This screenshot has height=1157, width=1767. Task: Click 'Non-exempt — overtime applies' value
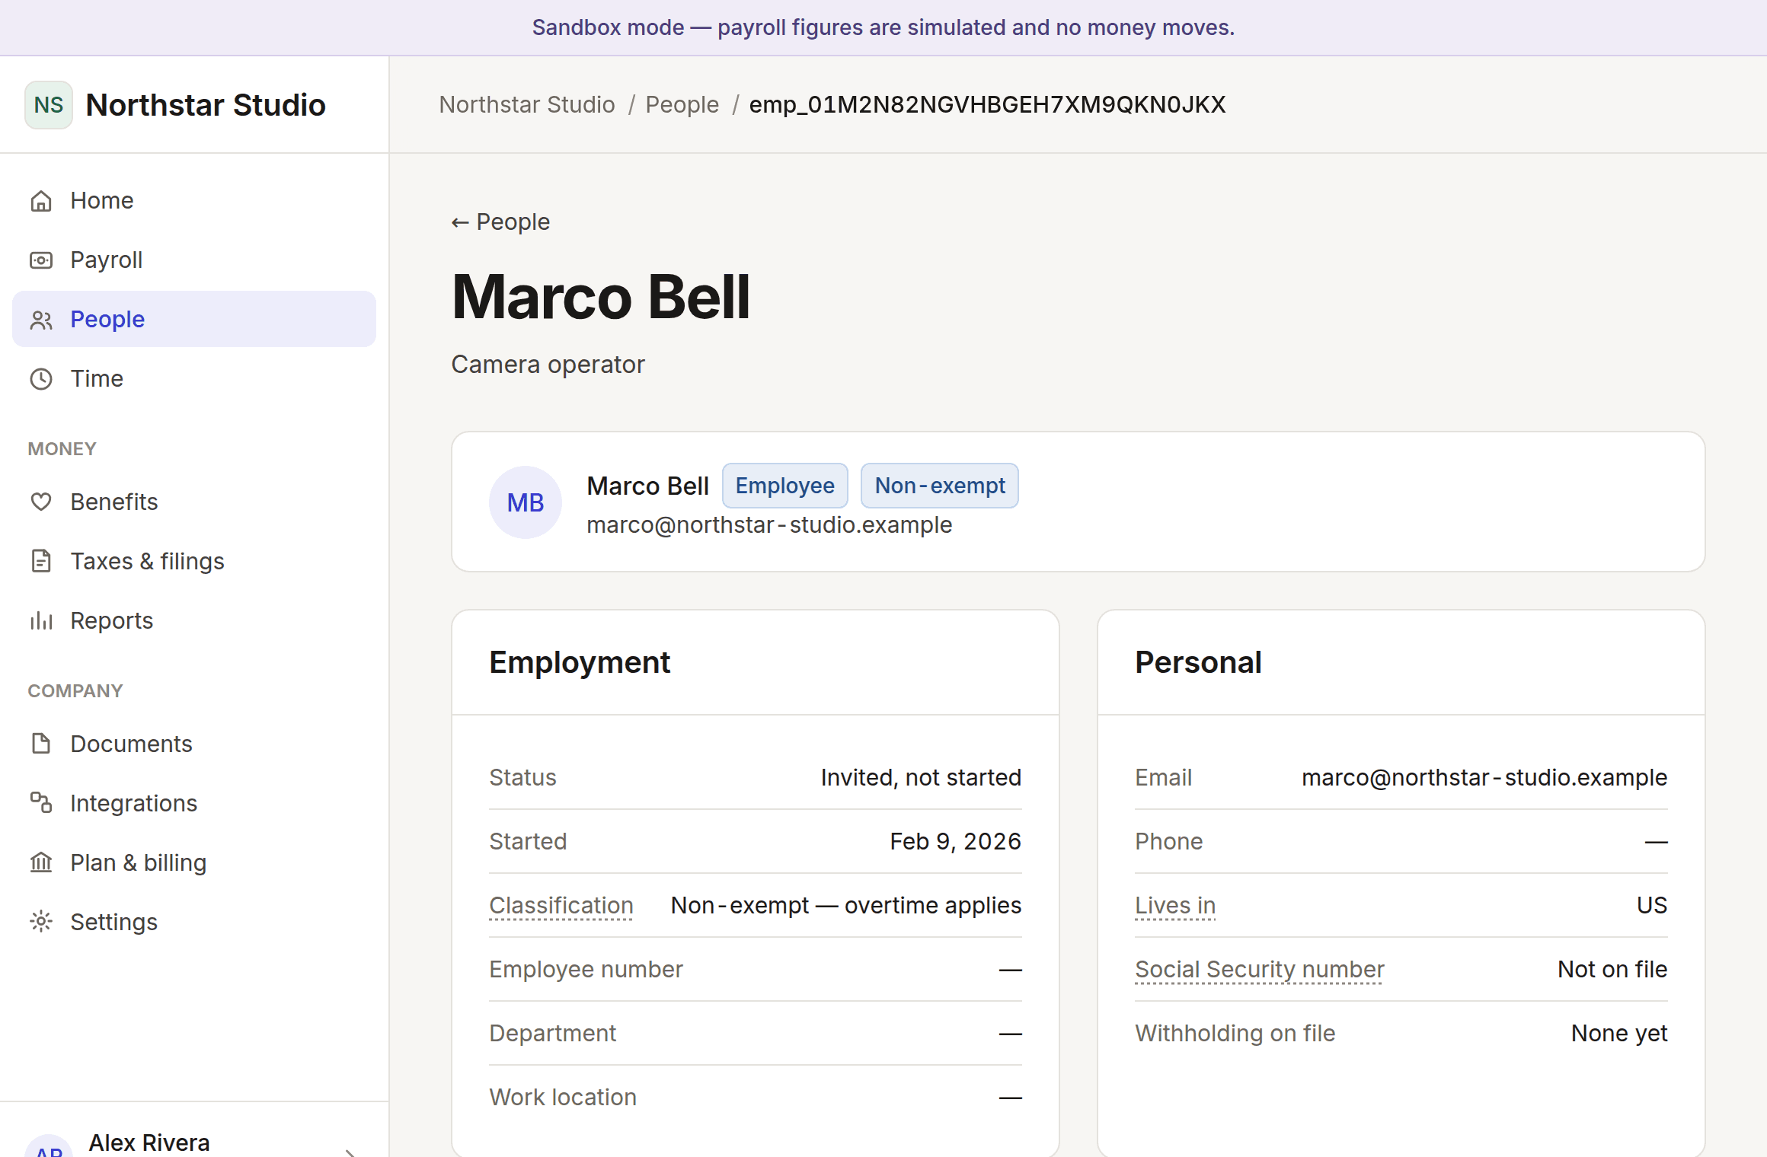coord(846,906)
